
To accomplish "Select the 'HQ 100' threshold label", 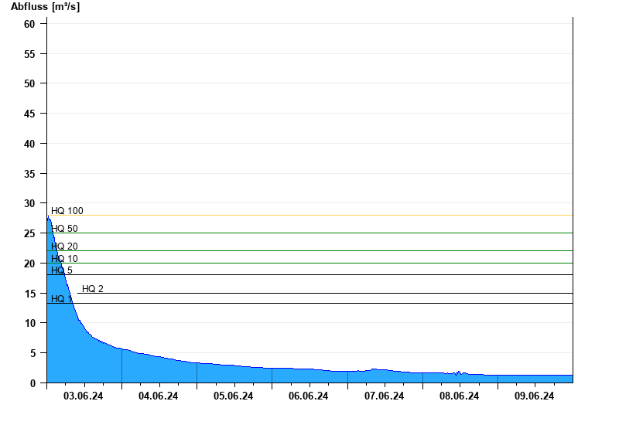I will [x=67, y=211].
